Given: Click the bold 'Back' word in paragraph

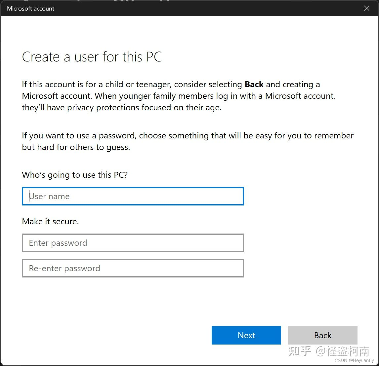Looking at the screenshot, I should pyautogui.click(x=254, y=84).
